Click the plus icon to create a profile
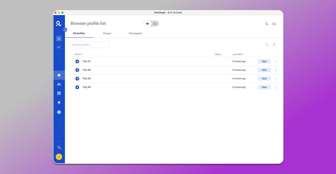Image resolution: width=336 pixels, height=174 pixels. tap(59, 38)
